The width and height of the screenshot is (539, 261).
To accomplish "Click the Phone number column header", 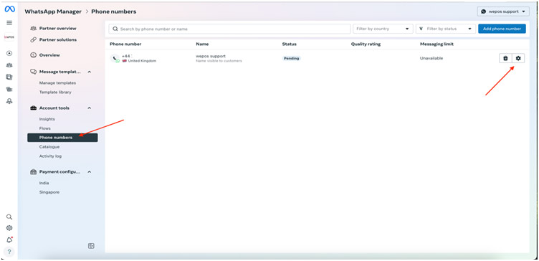I will click(125, 44).
